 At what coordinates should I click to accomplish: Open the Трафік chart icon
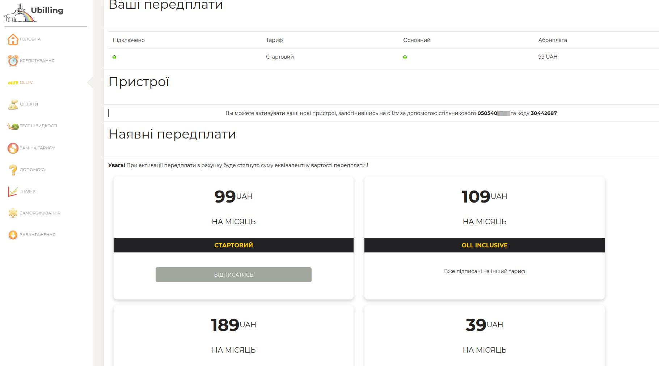(x=13, y=191)
